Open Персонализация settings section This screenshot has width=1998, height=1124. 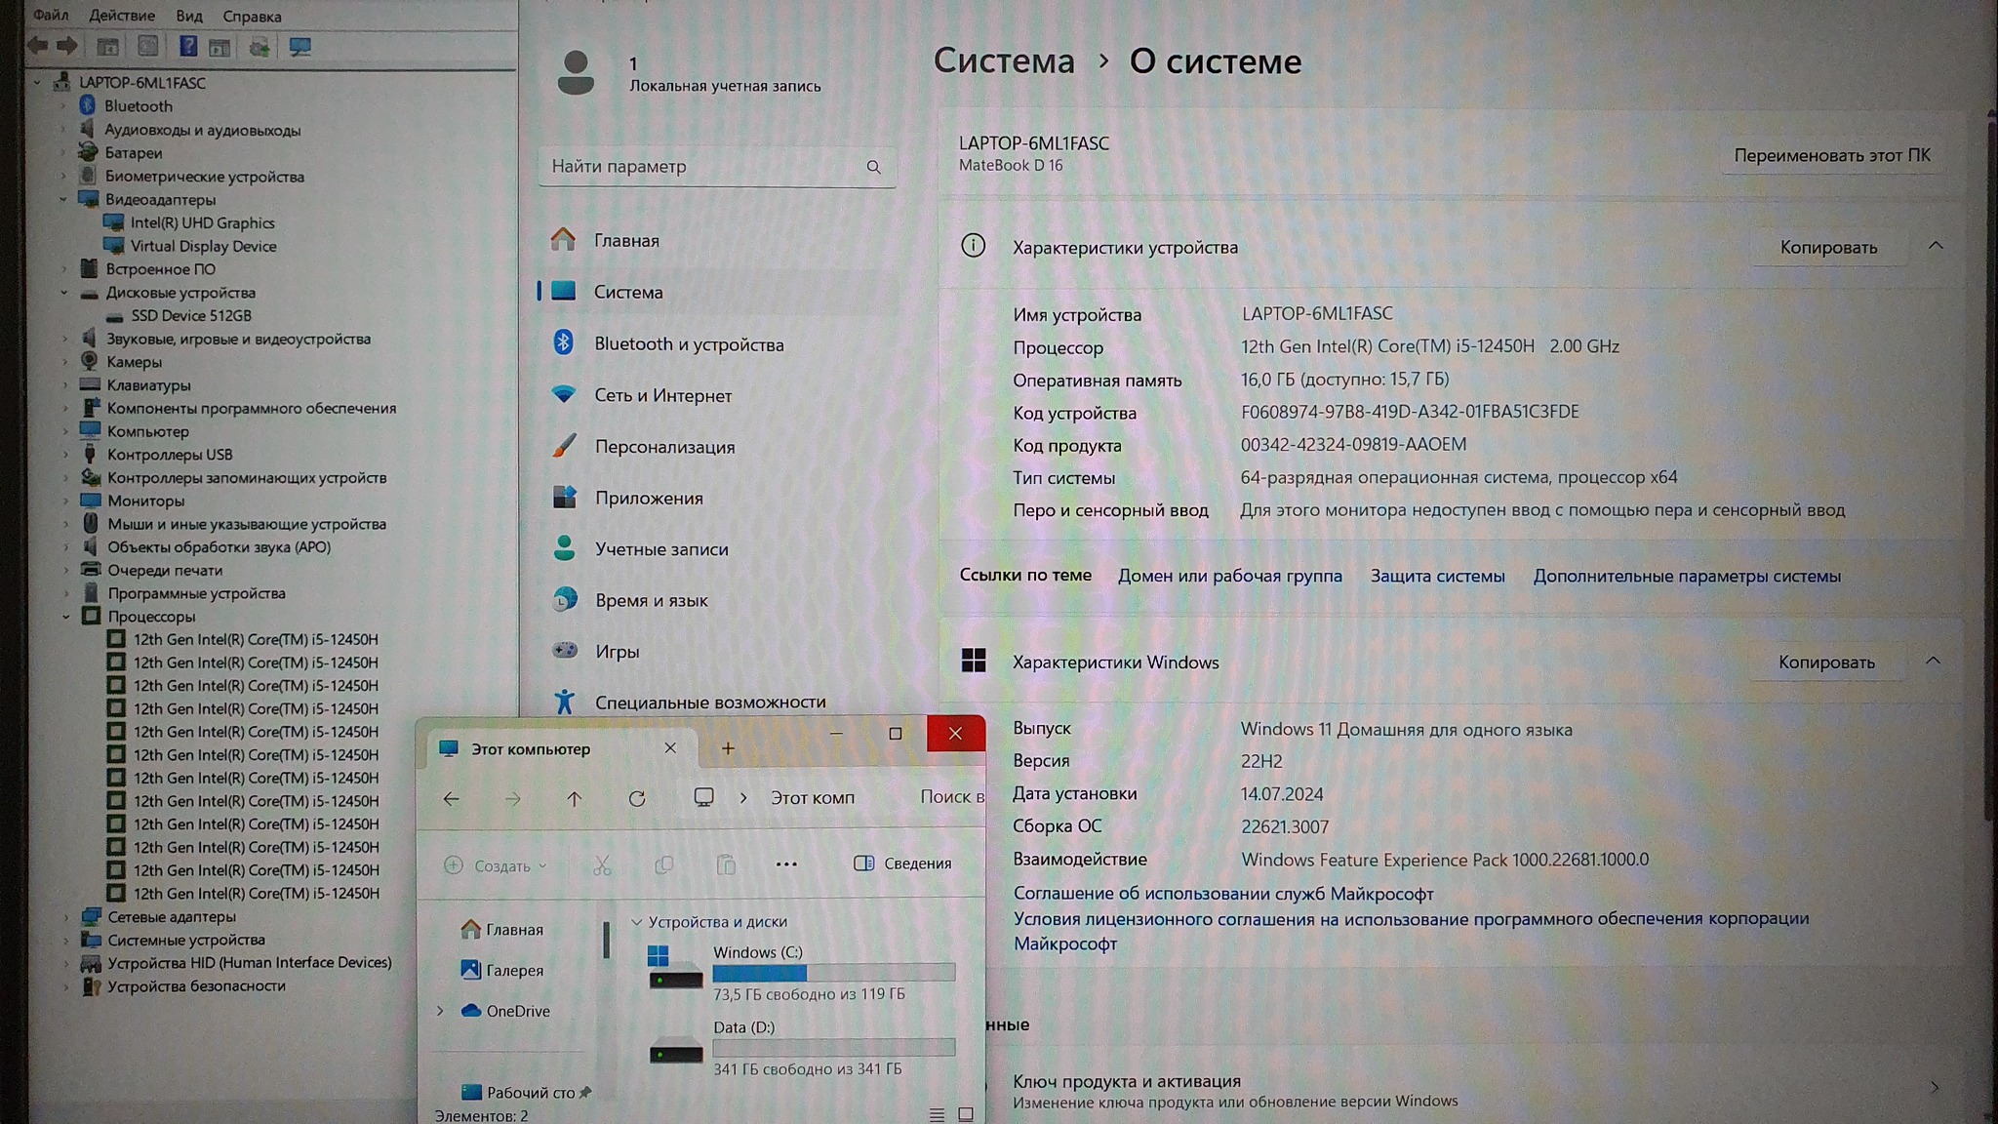[664, 446]
